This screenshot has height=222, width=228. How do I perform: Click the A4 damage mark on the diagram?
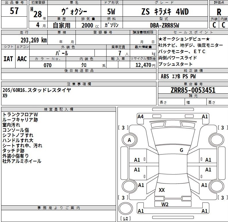[x=140, y=117]
